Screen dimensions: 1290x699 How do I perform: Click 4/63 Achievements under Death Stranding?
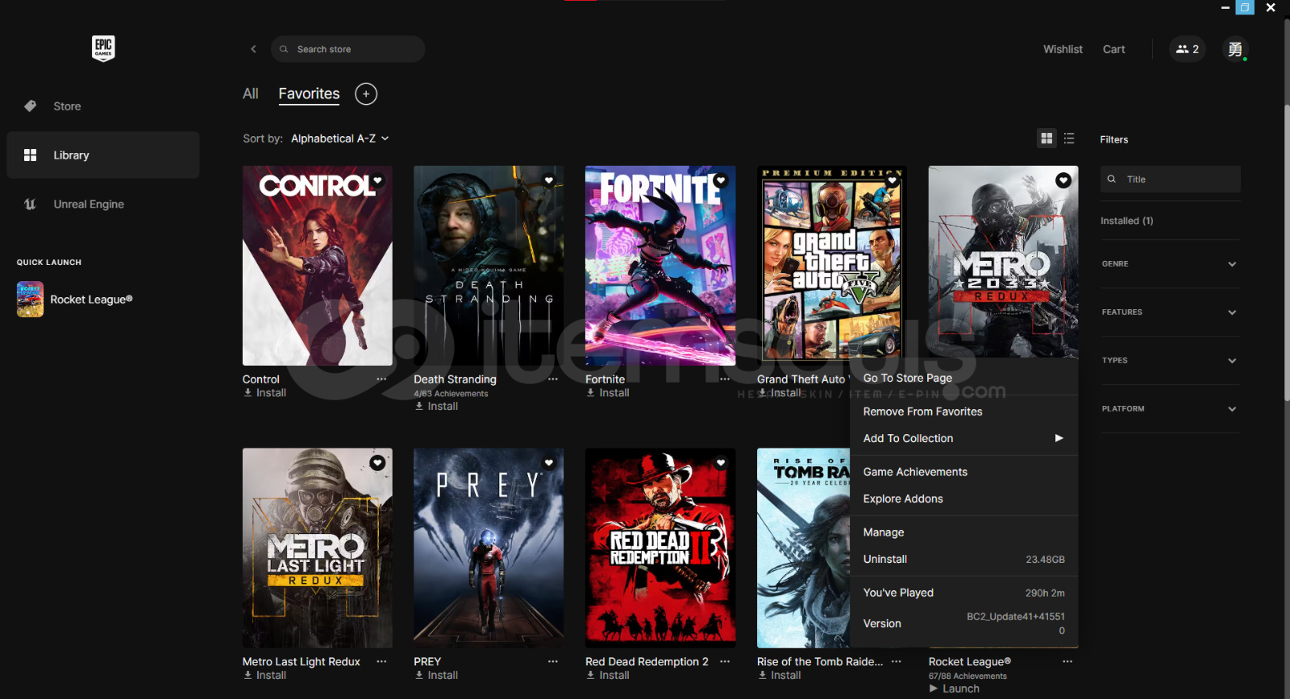[x=451, y=394]
